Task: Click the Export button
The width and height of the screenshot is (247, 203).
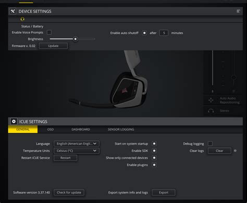Action: coord(164,193)
